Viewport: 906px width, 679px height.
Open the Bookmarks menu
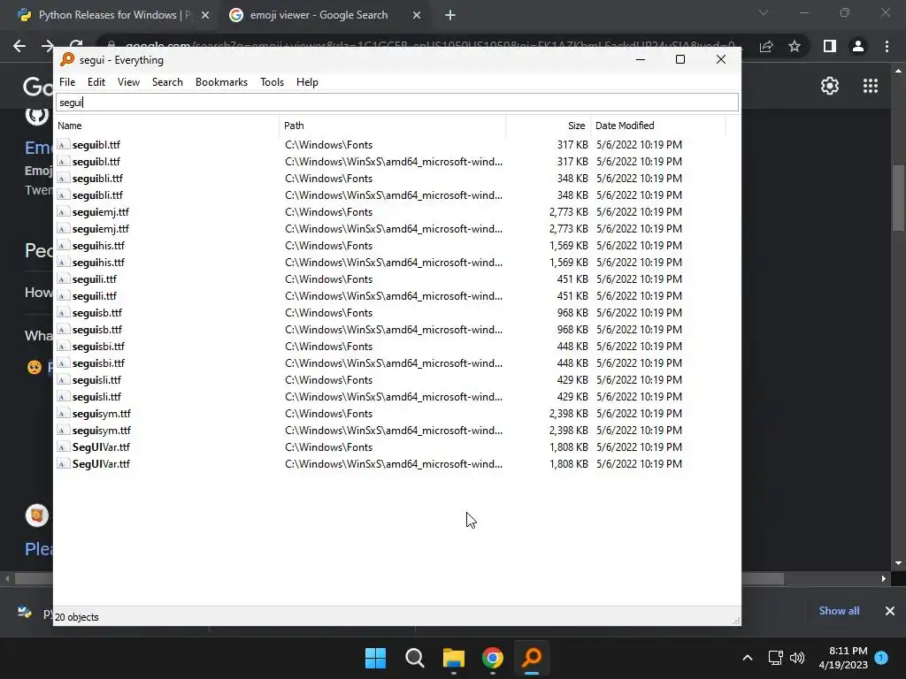point(221,82)
